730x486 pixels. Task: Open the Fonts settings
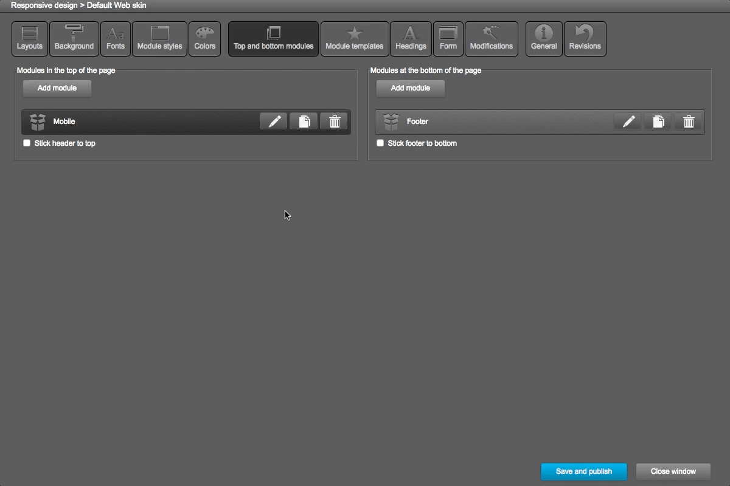[x=116, y=39]
